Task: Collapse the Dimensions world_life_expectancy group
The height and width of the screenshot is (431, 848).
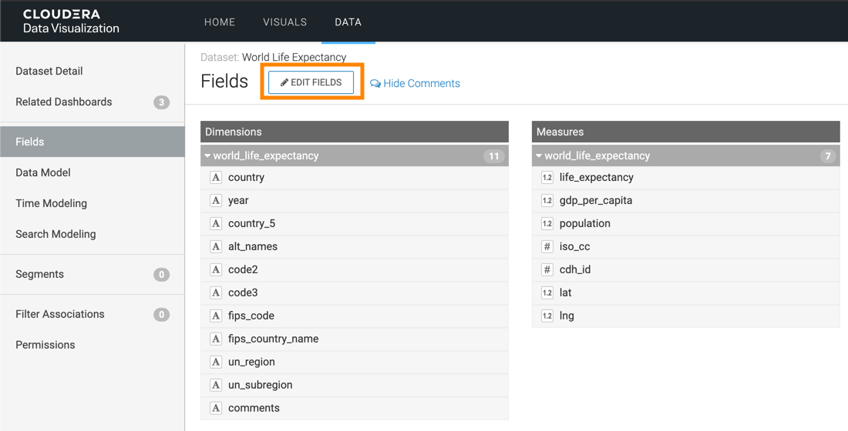Action: (207, 156)
